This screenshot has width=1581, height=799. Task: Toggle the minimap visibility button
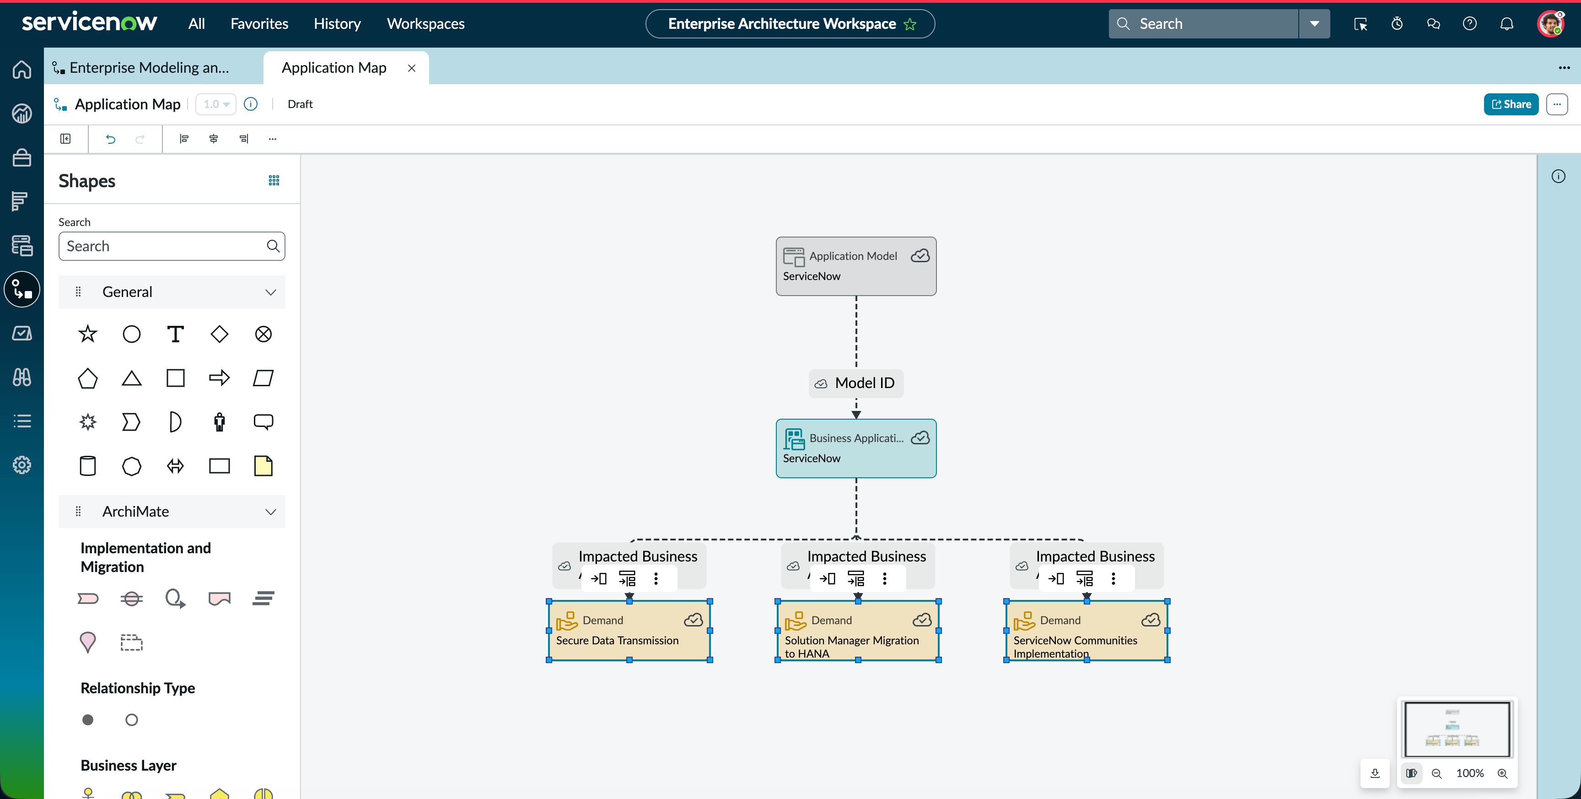click(1412, 773)
